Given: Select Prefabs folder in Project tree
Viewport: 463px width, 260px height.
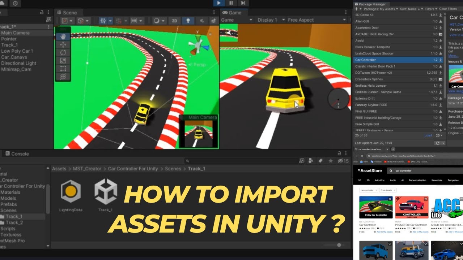Looking at the screenshot, I should point(9,204).
